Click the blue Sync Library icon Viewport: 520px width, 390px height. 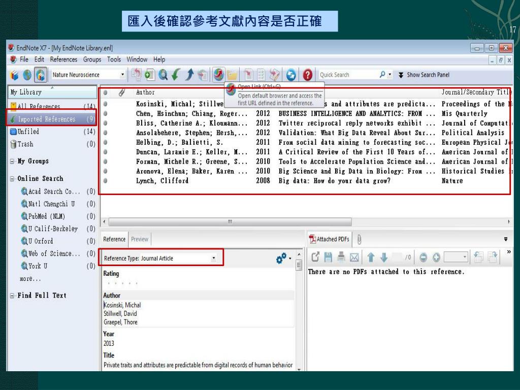pyautogui.click(x=291, y=75)
